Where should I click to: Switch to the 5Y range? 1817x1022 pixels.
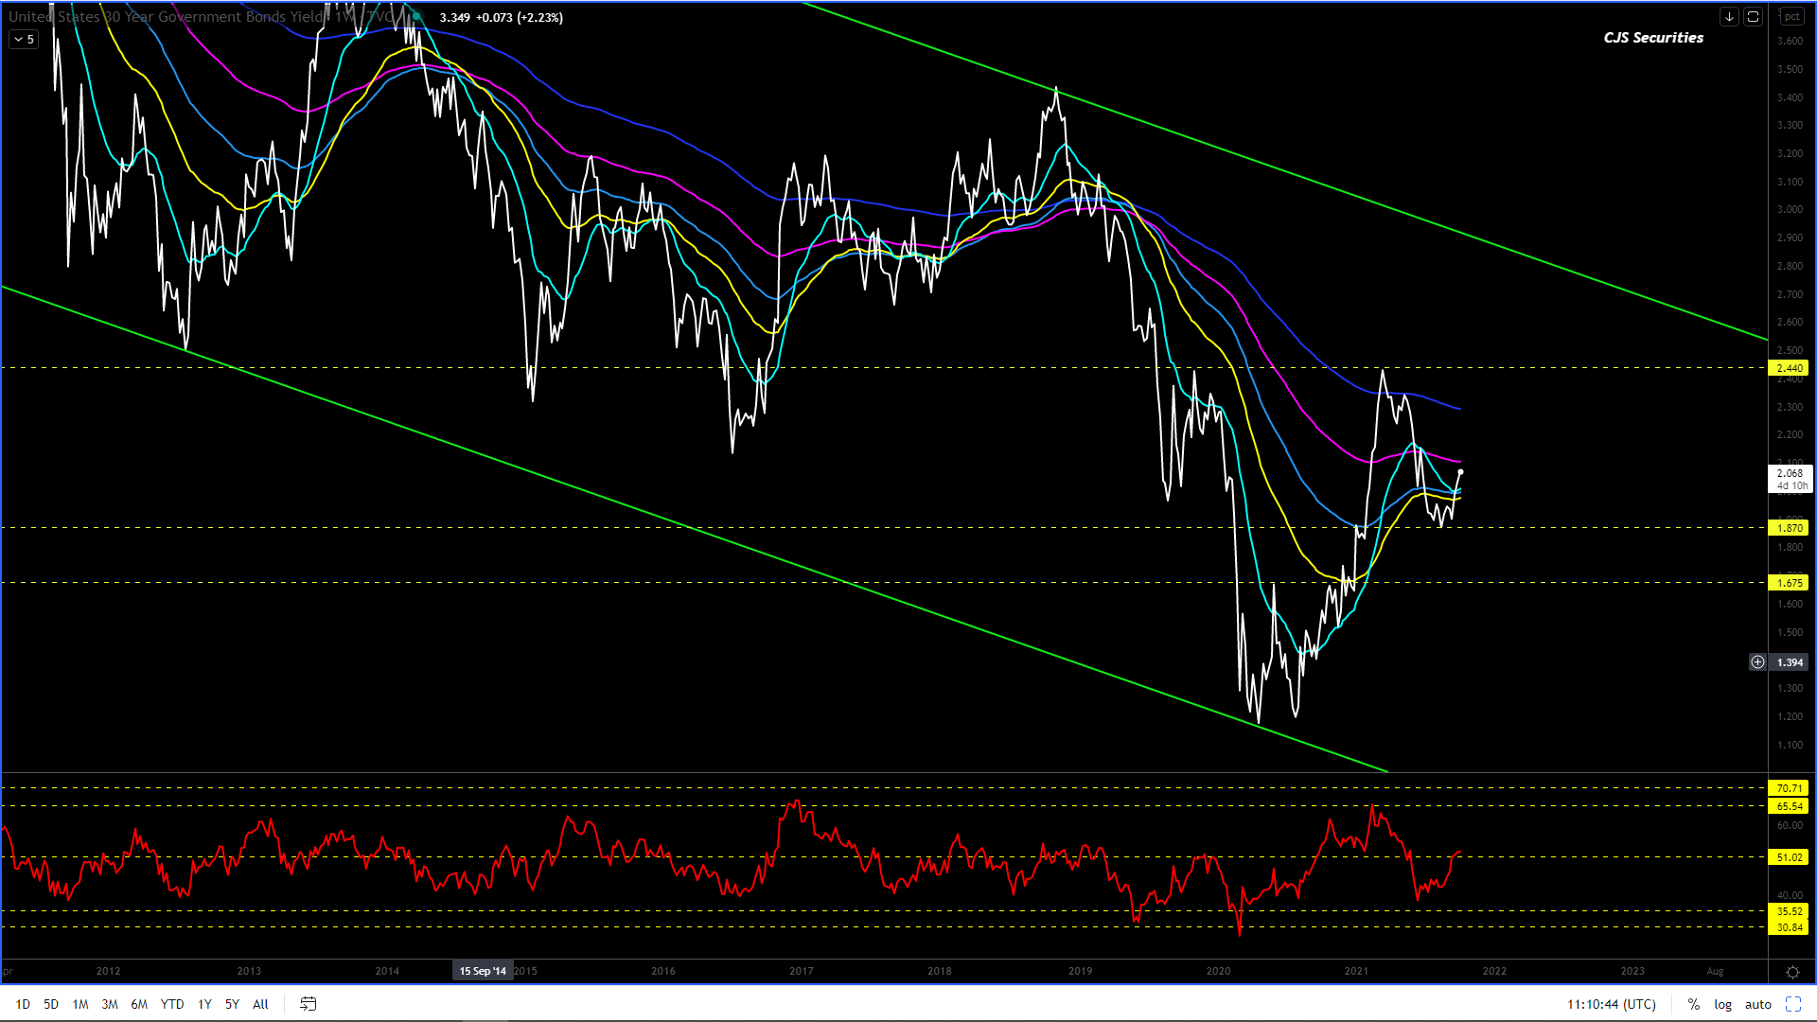(232, 1004)
